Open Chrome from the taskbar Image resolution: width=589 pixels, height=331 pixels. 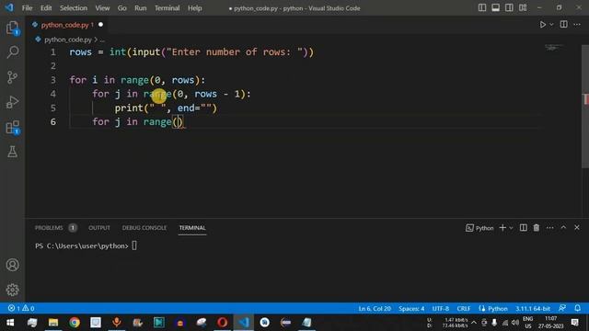click(75, 323)
